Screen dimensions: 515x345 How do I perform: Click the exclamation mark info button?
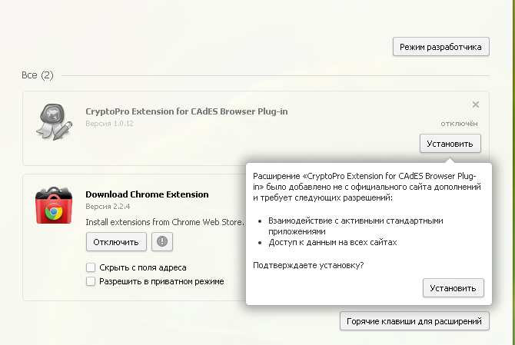162,241
